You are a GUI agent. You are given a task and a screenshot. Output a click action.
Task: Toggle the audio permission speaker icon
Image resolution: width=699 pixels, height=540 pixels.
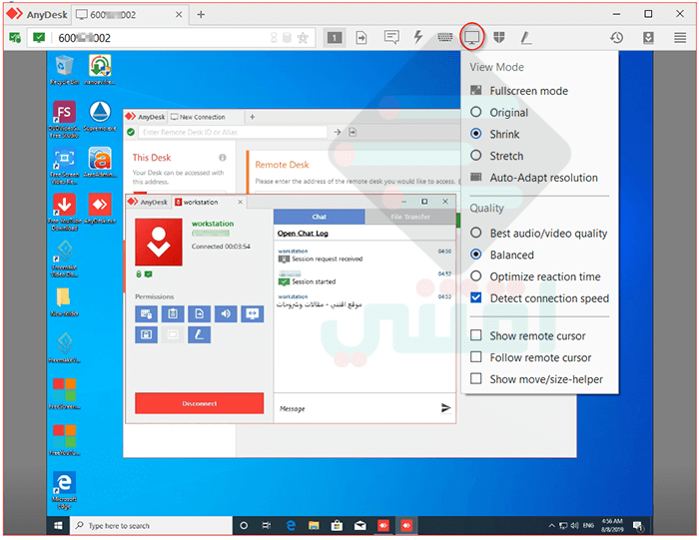coord(226,314)
